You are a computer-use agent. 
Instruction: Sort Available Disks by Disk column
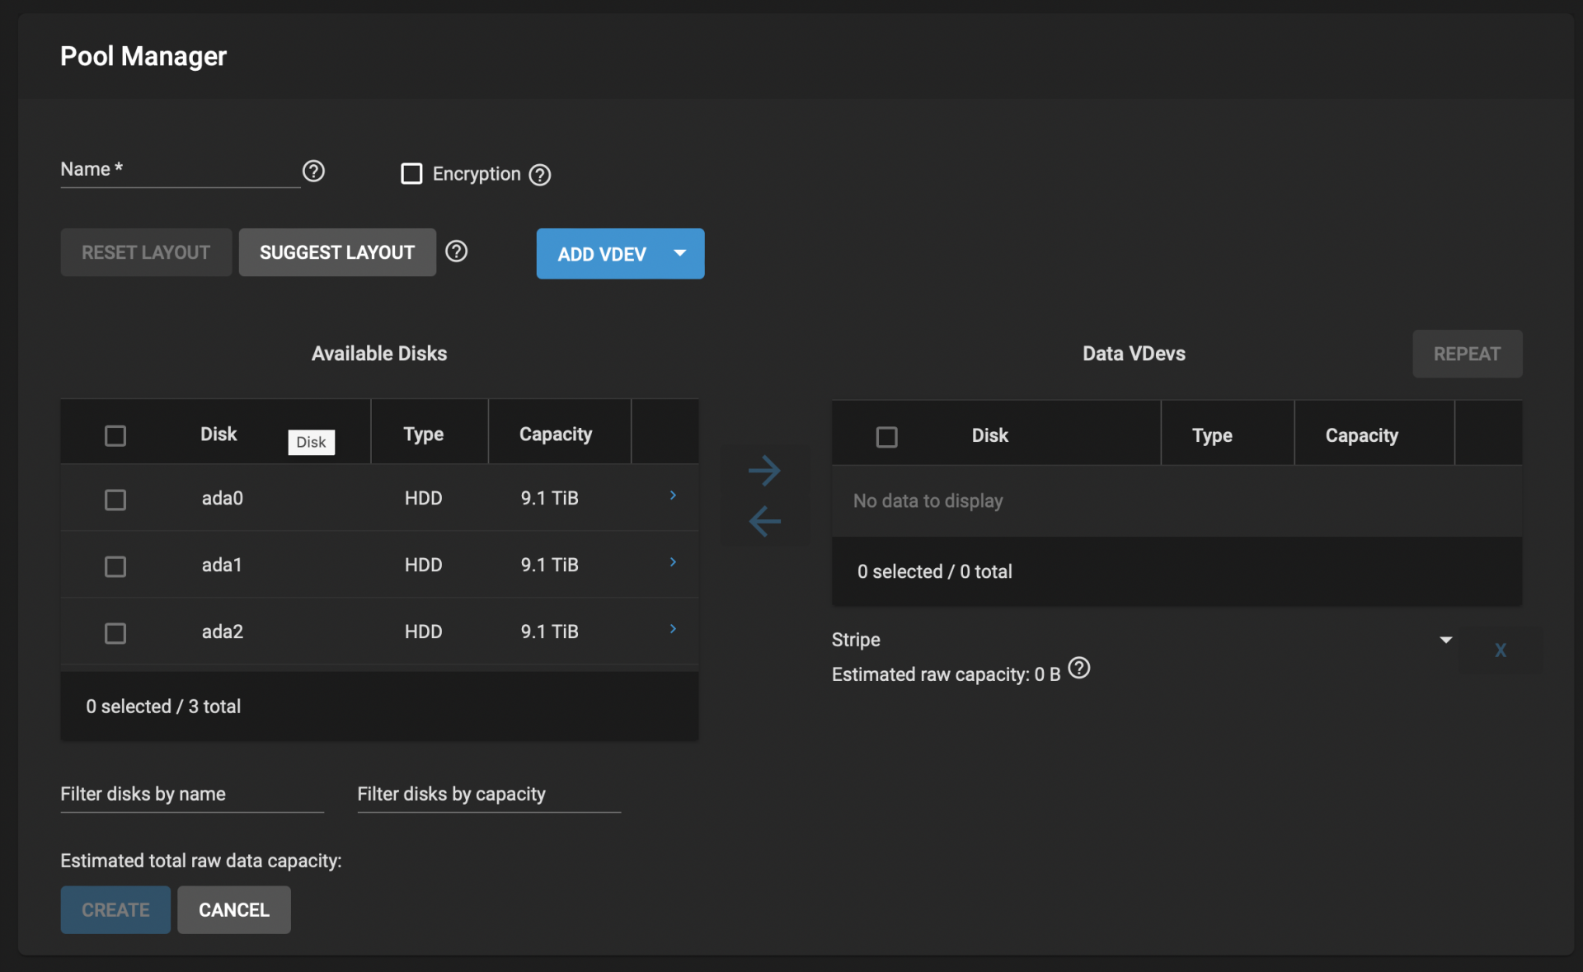tap(218, 434)
